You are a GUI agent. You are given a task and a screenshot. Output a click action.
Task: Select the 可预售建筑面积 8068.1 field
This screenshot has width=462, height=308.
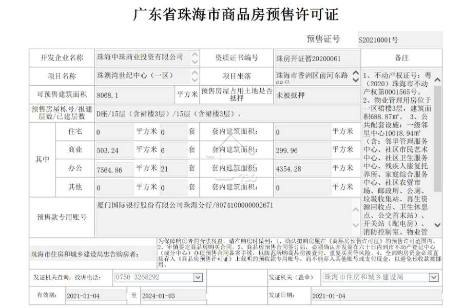coord(134,95)
